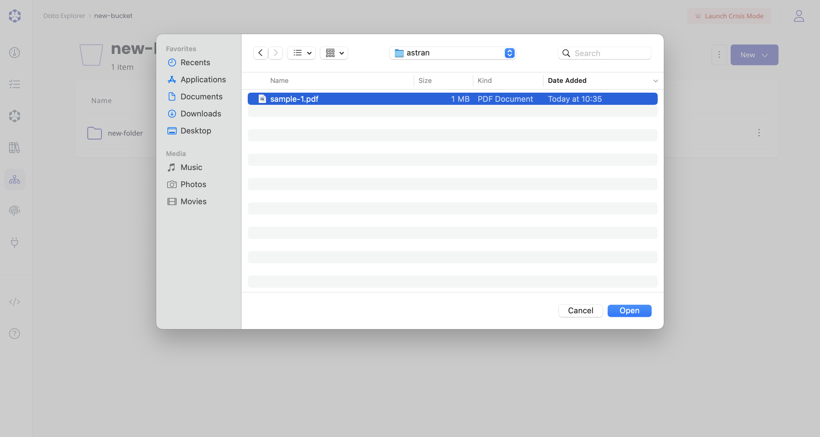Select Recents in Favorites sidebar
This screenshot has height=437, width=820.
pos(195,62)
